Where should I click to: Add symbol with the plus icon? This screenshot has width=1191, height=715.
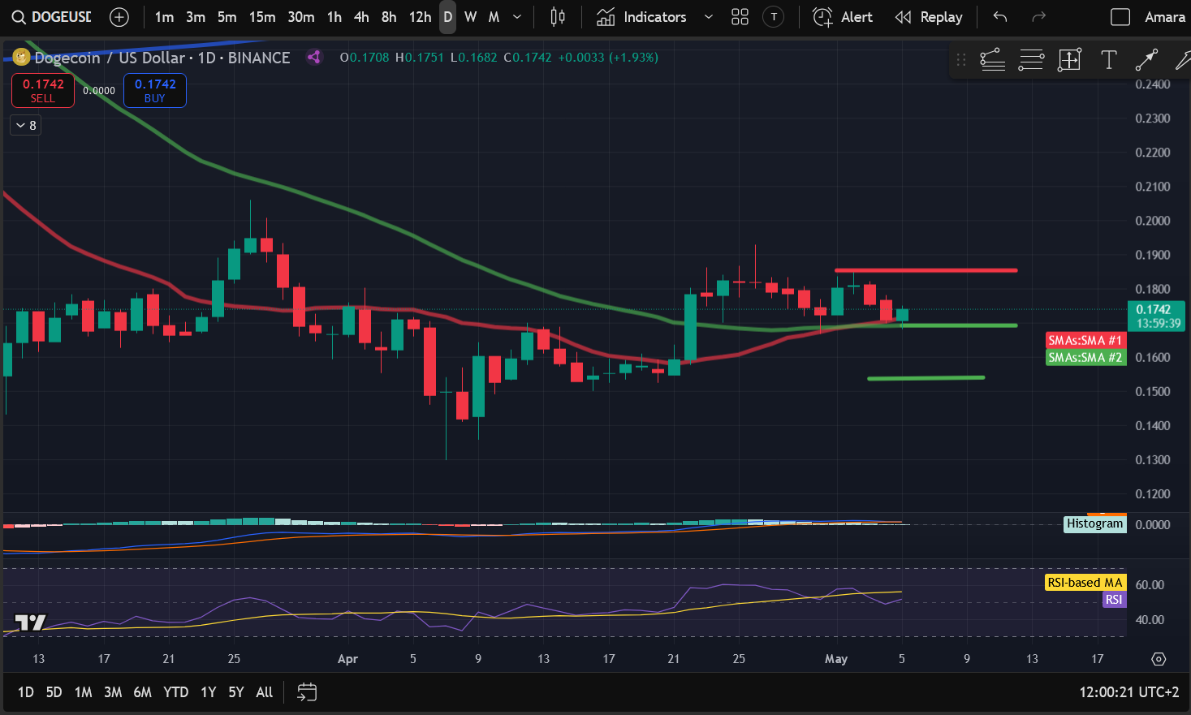point(119,17)
